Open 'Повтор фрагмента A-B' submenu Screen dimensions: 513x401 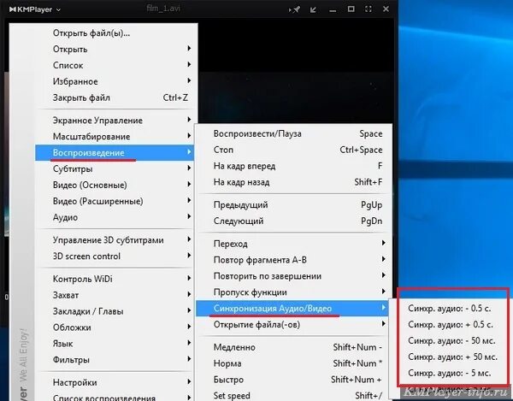coord(292,260)
